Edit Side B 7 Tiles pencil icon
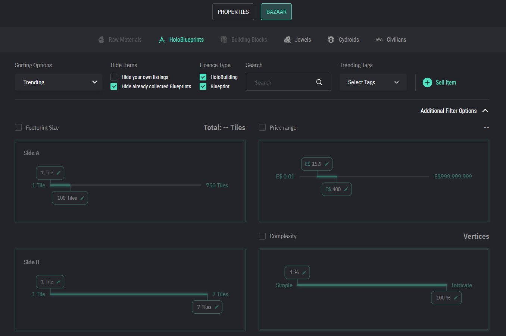 click(217, 307)
